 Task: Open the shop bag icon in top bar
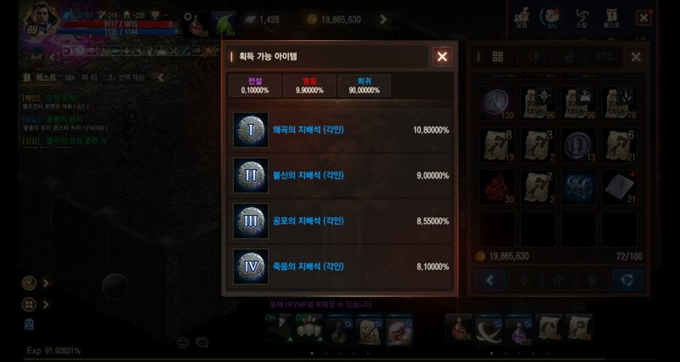tap(522, 18)
